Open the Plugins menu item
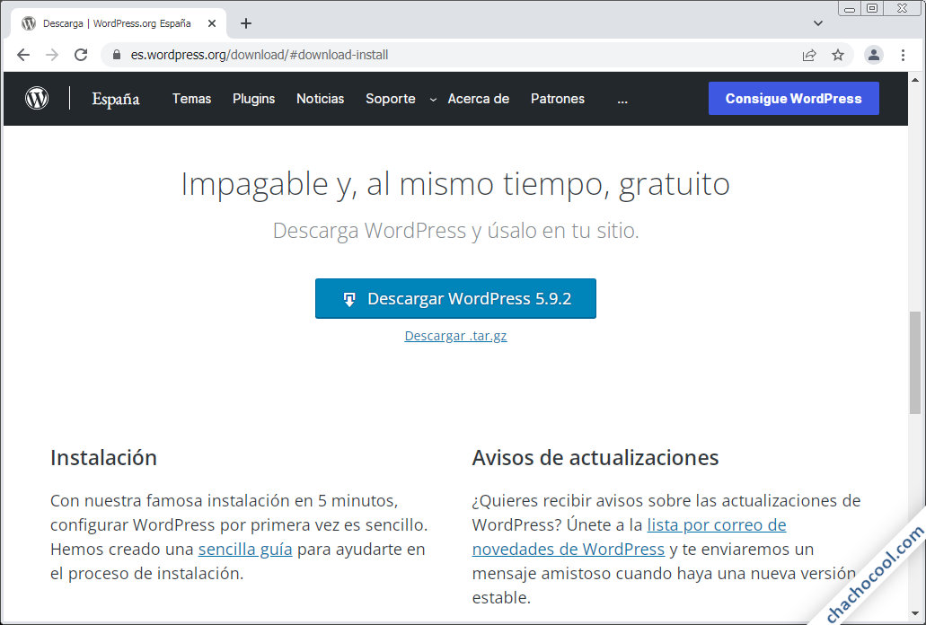Image resolution: width=926 pixels, height=625 pixels. pos(254,99)
